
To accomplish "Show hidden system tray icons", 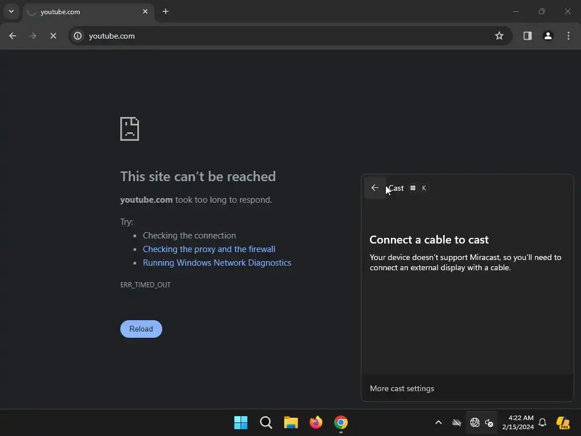I will point(439,422).
